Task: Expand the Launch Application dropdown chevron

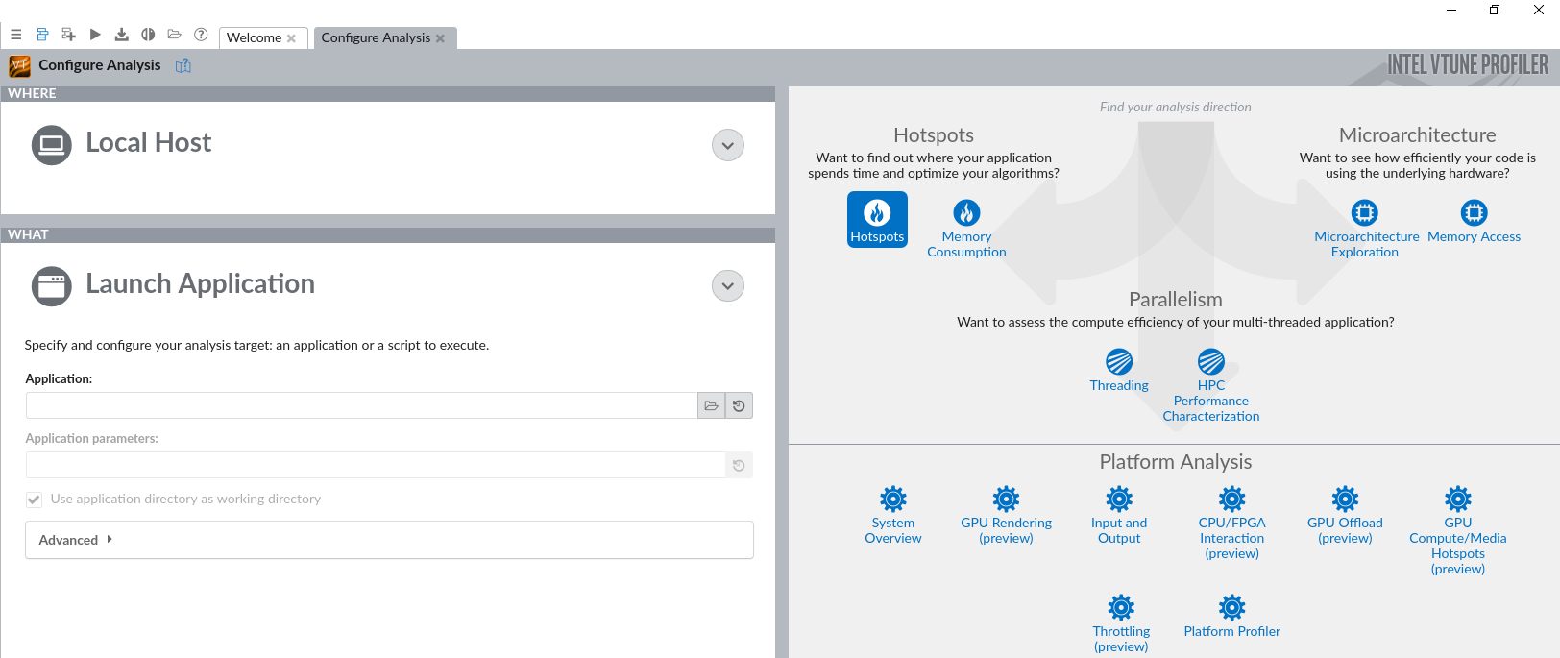Action: [x=728, y=285]
